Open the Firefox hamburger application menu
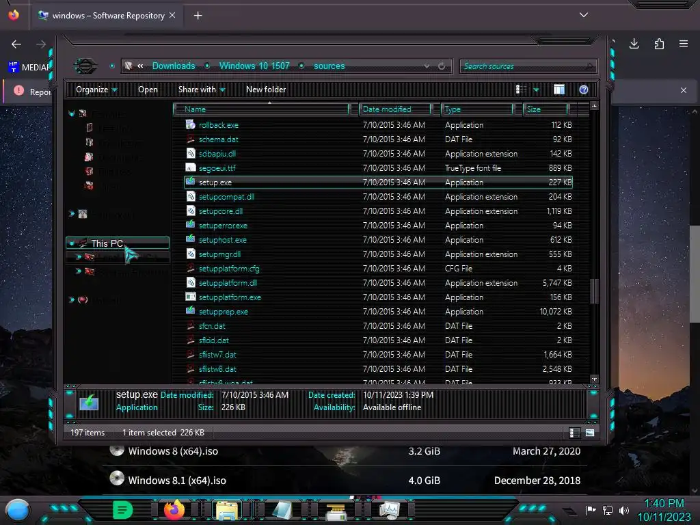The height and width of the screenshot is (525, 700). 684,44
